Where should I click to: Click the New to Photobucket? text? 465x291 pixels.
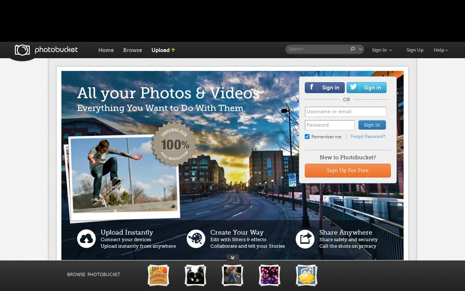348,158
